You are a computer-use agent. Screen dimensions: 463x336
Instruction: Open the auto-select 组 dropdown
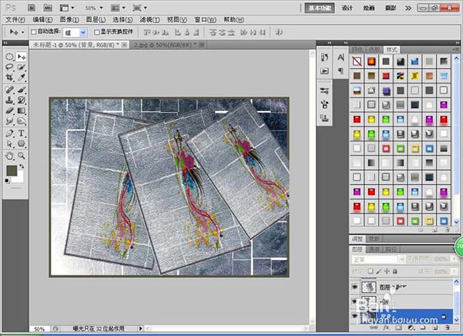(x=83, y=32)
